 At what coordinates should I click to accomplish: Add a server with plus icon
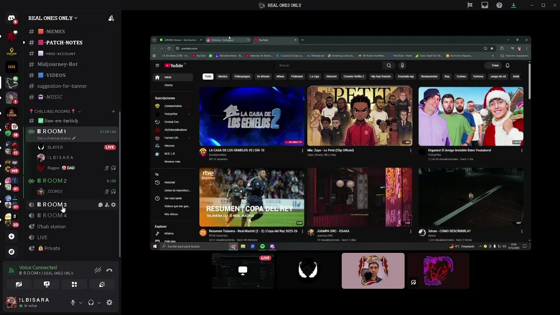11,236
